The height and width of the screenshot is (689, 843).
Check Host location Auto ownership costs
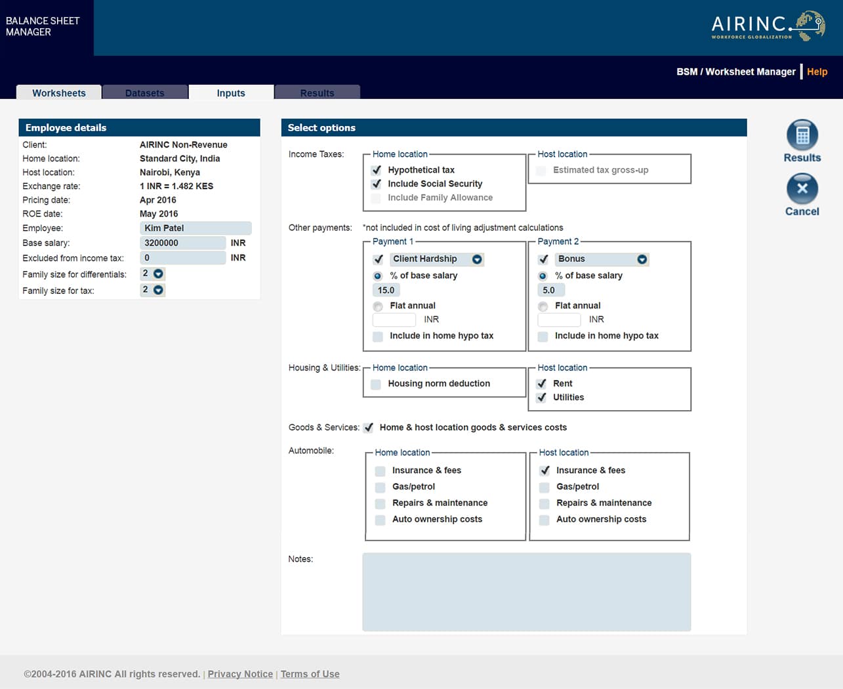(x=545, y=520)
